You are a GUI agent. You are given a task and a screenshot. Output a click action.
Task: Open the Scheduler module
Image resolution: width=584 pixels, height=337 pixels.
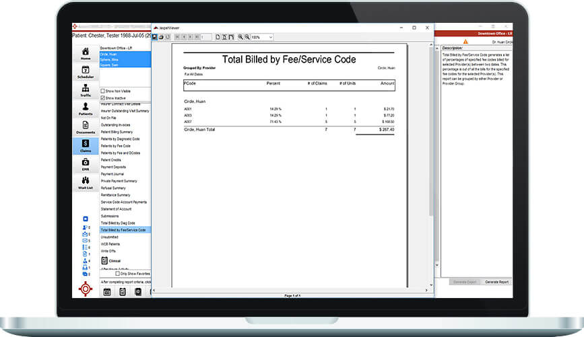pos(86,72)
